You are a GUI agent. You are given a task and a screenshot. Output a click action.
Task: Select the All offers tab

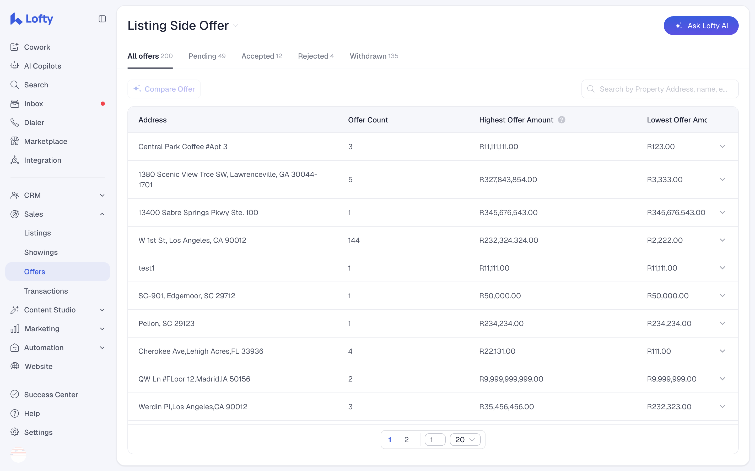coord(150,56)
